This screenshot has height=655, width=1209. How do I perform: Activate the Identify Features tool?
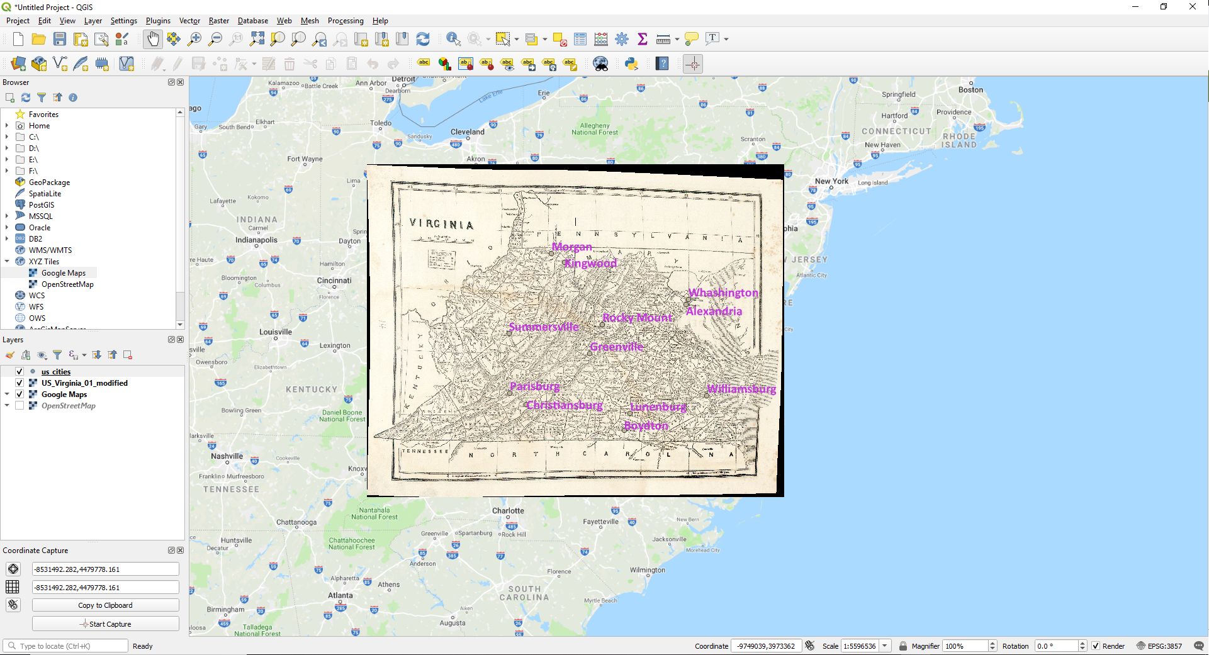pyautogui.click(x=453, y=39)
